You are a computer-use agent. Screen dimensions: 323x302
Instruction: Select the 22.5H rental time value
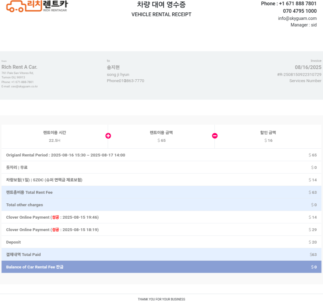[54, 141]
